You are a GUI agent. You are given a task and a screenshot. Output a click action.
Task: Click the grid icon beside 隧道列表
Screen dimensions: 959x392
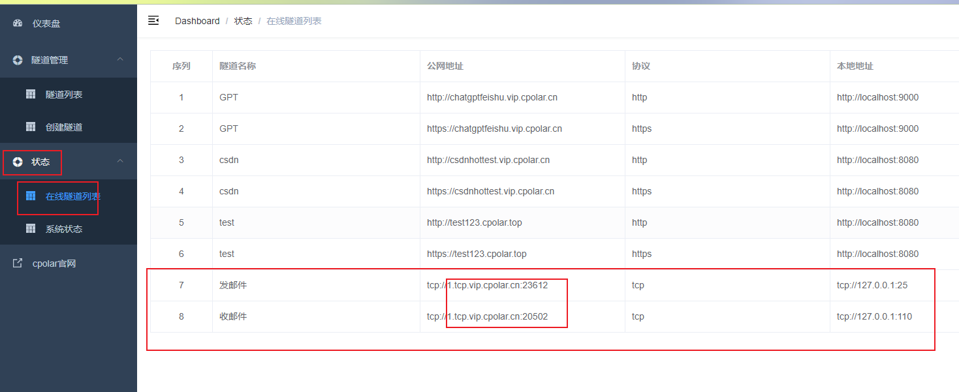(x=31, y=94)
